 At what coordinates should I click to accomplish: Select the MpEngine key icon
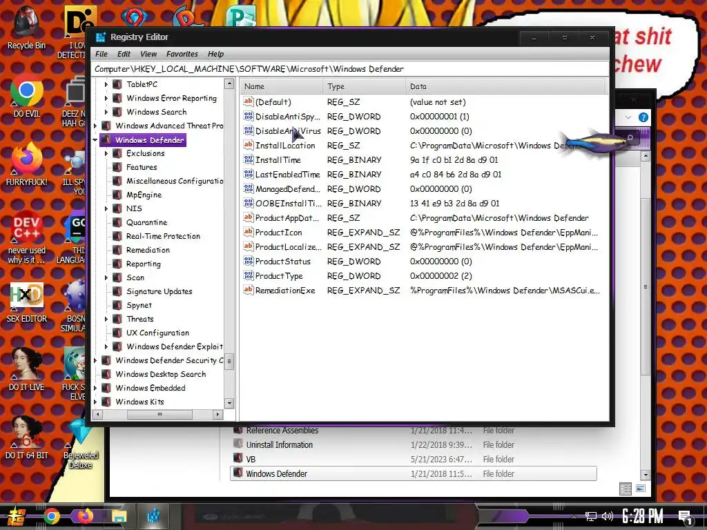[x=117, y=195]
